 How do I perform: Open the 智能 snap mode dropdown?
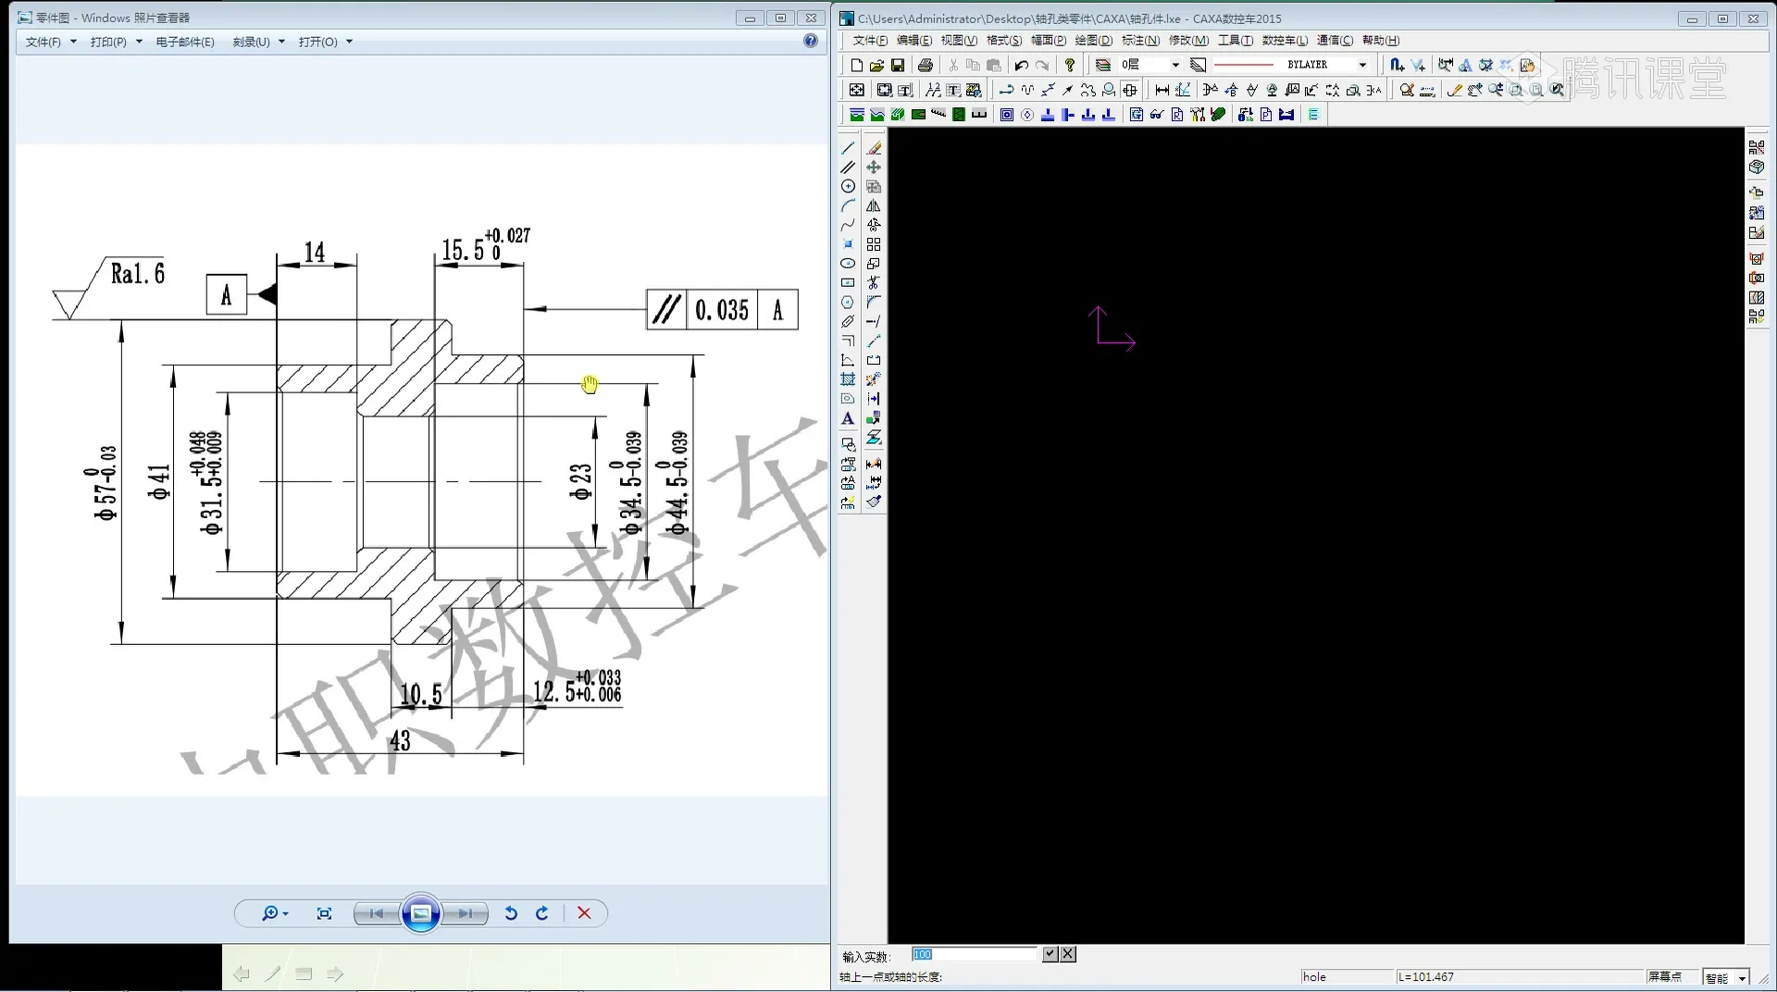point(1743,978)
